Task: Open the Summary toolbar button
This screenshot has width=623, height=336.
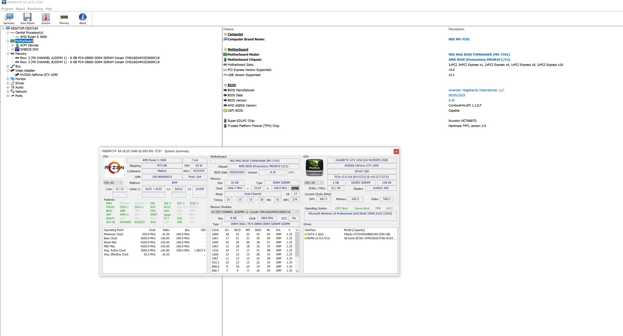Action: coord(9,19)
